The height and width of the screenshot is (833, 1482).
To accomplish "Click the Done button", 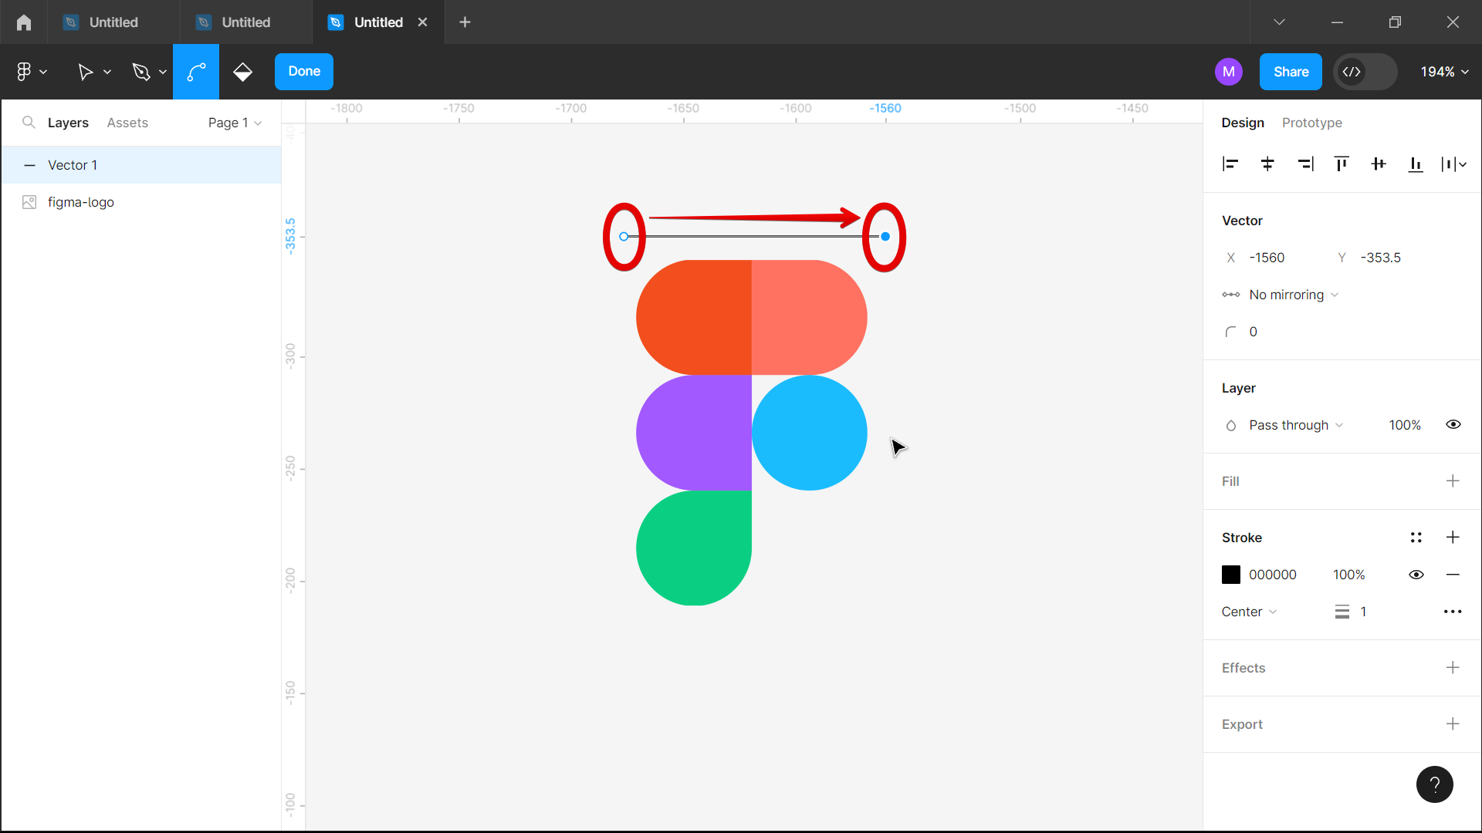I will [304, 72].
